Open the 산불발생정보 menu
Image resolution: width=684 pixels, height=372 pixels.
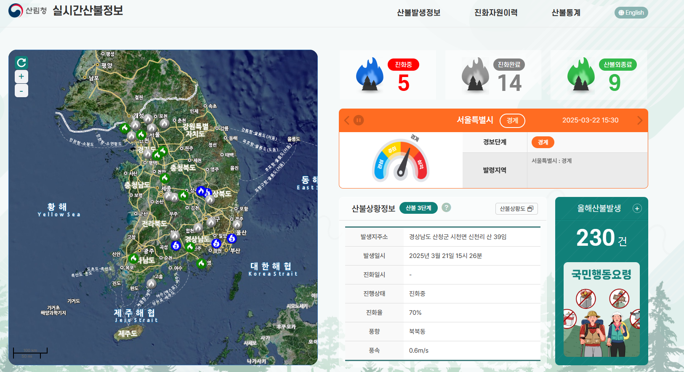tap(418, 13)
